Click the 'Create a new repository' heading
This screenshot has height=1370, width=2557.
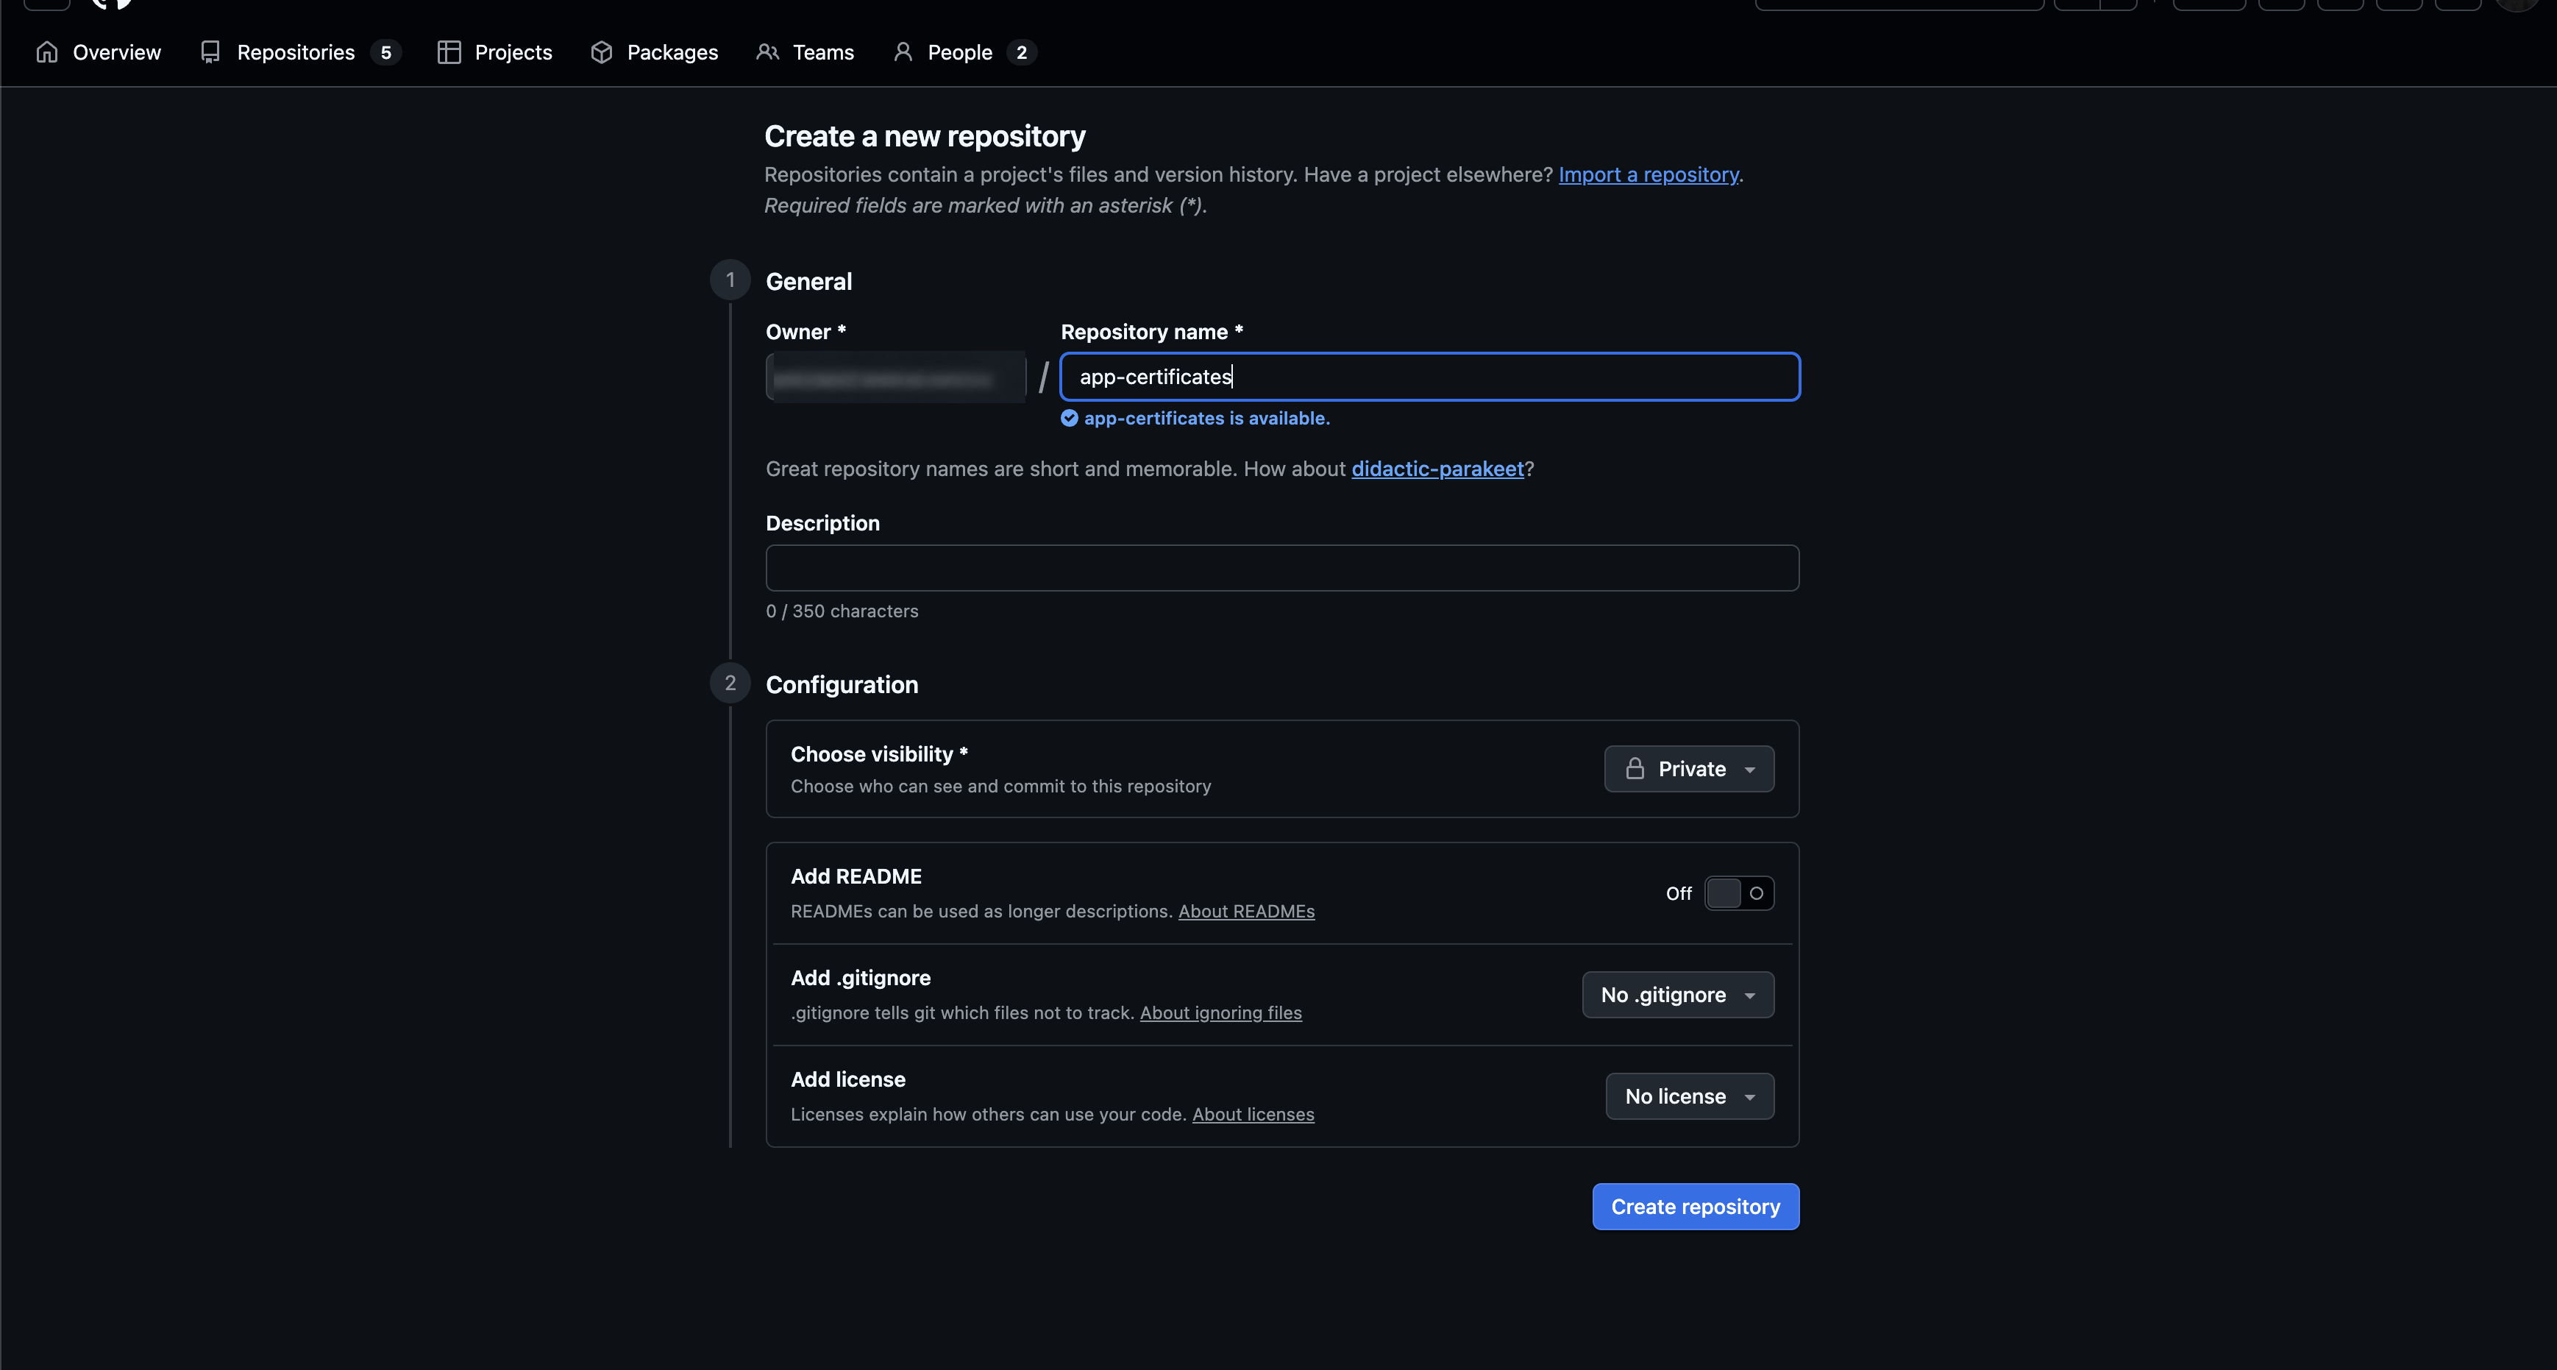click(x=925, y=136)
